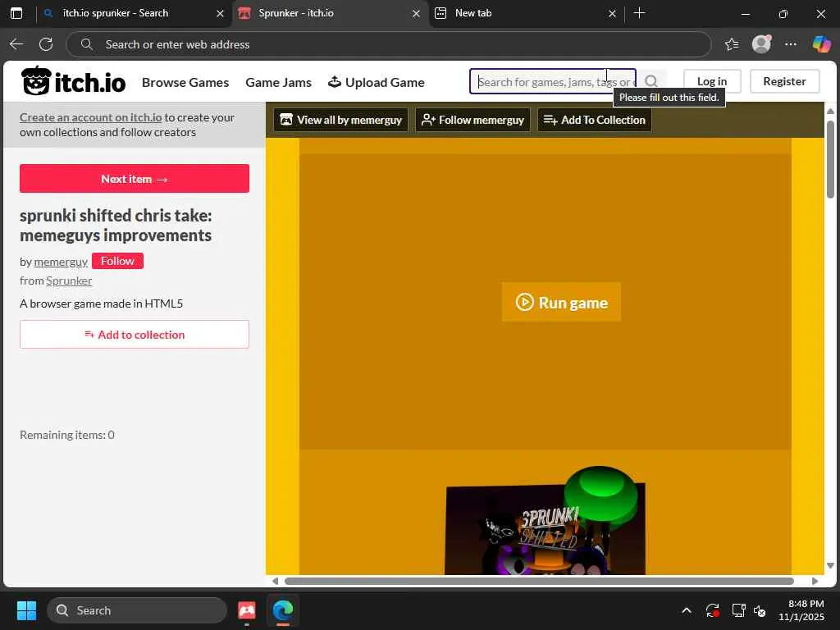The height and width of the screenshot is (630, 840).
Task: Click the Sprunki Shifted game thumbnail
Action: [545, 521]
